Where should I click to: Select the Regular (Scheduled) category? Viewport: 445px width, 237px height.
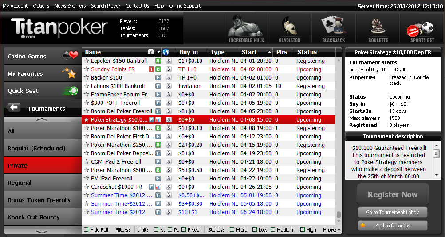pos(43,148)
